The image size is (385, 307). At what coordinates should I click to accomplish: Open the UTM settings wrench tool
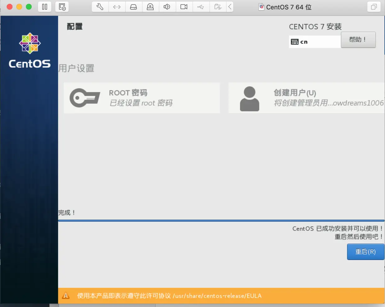pos(100,7)
